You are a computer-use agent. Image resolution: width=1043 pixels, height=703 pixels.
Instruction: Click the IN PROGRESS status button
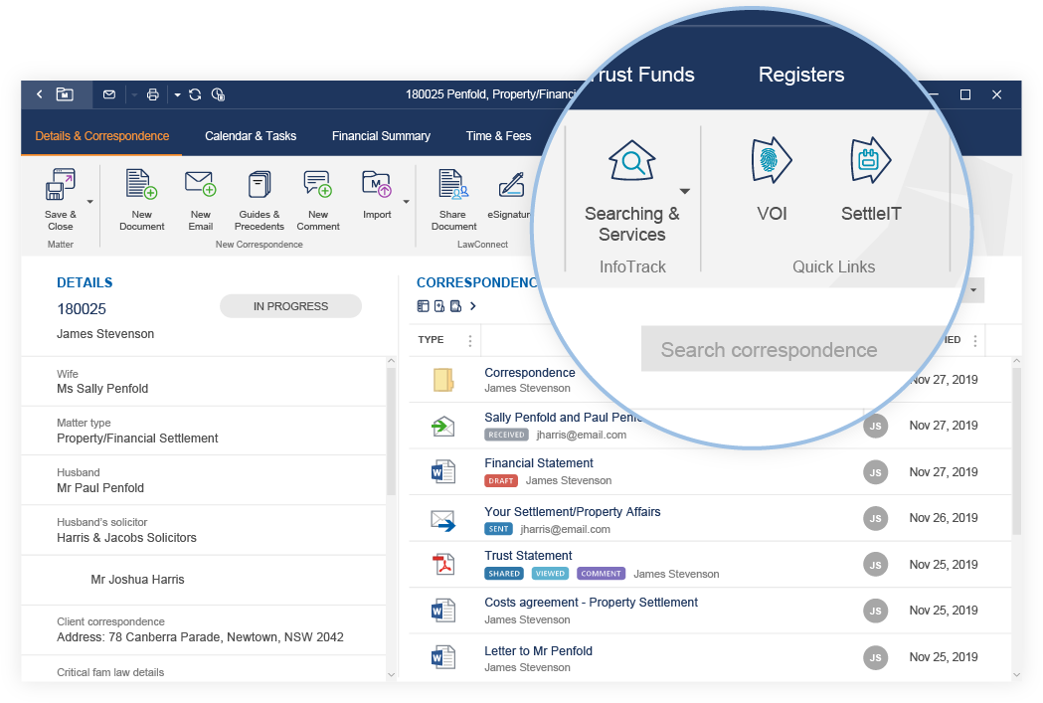[290, 306]
